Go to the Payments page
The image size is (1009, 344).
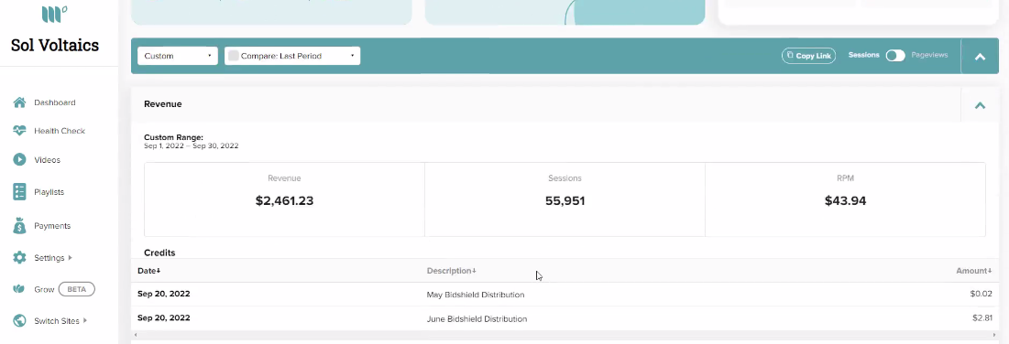[x=52, y=226]
